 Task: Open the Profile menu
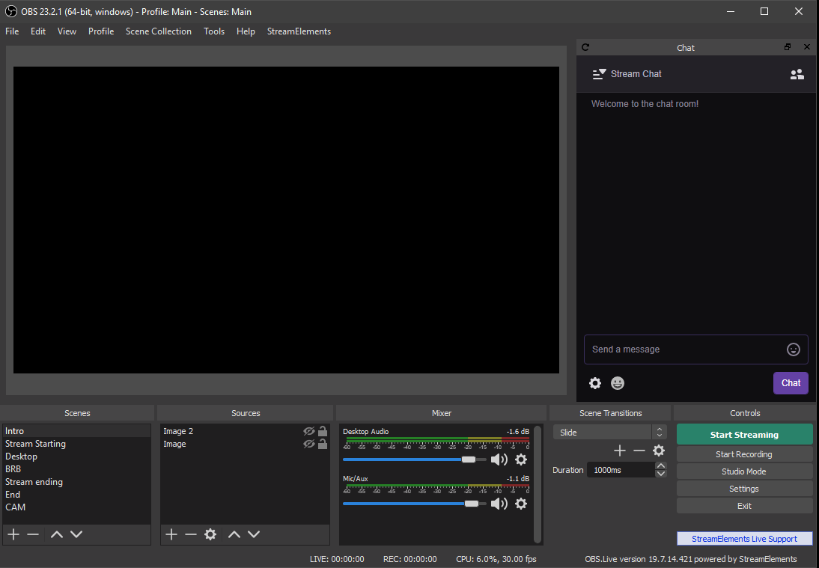101,31
